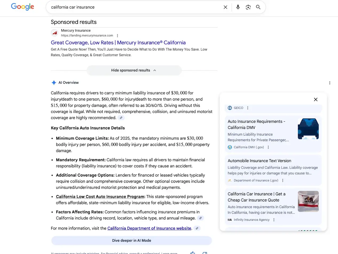
Task: Click the source link chip after the first paragraph
Action: [121, 118]
